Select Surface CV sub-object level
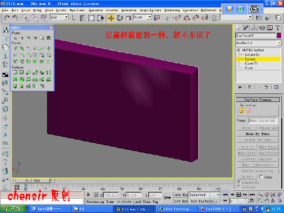Image resolution: width=284 pixels, height=213 pixels. tap(252, 54)
